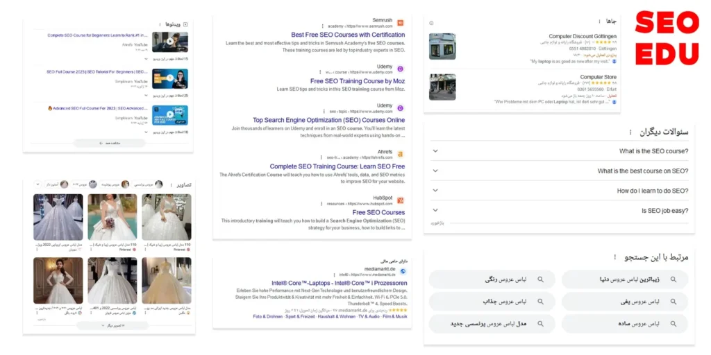This screenshot has height=355, width=711.
Task: Click the Udemy icon above Free SEO Training Course
Action: coord(401,69)
